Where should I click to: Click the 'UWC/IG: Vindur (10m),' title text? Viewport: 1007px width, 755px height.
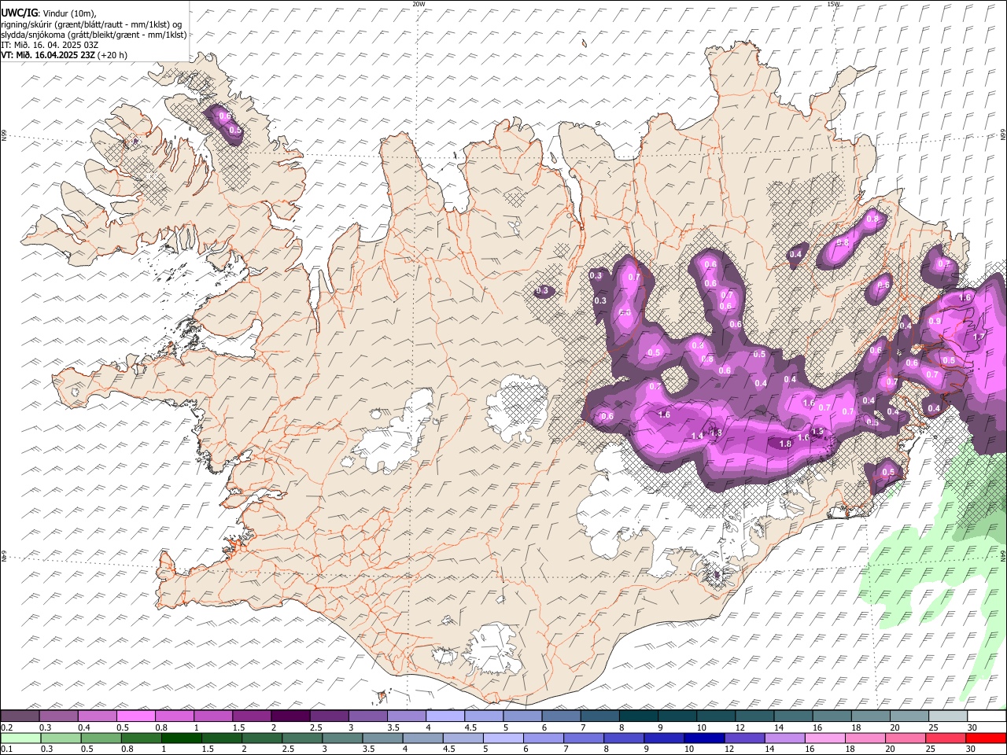tap(49, 13)
